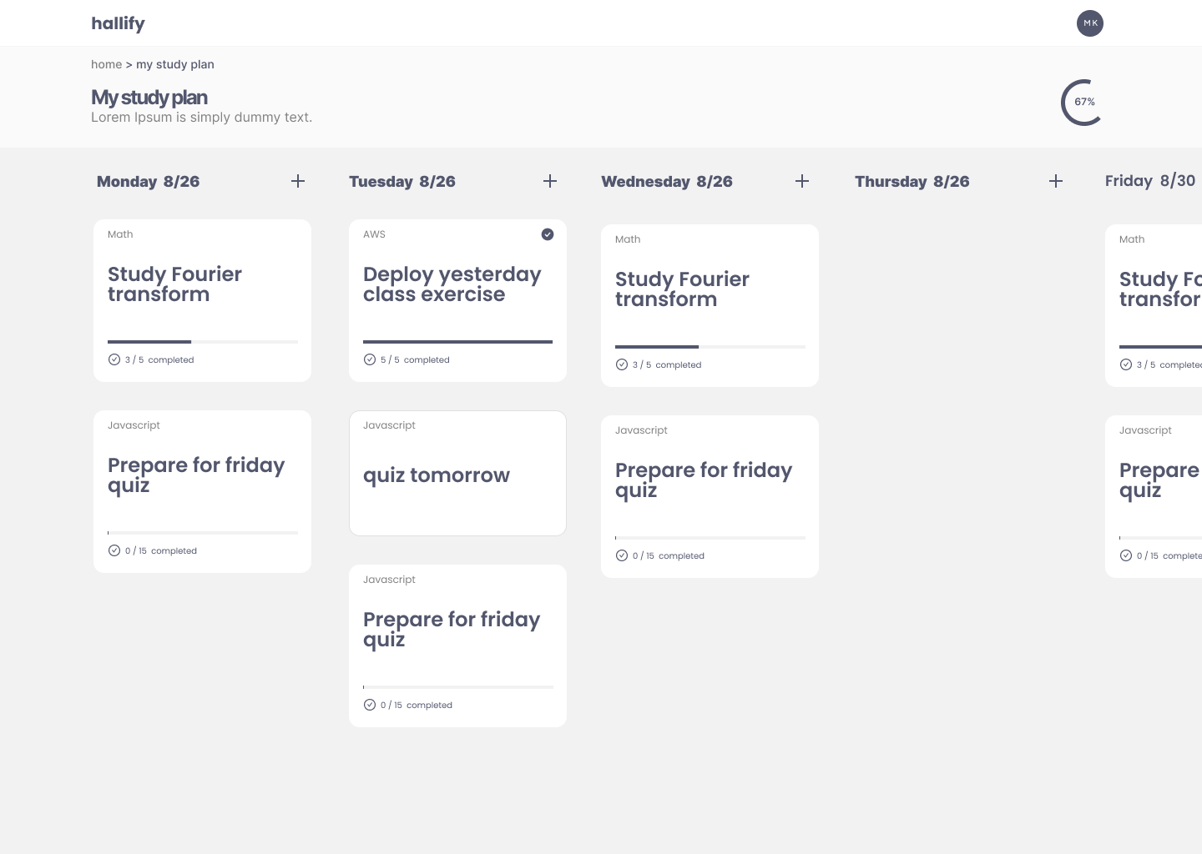This screenshot has width=1202, height=854.
Task: Click the check icon on Monday's 'Prepare for friday quiz'
Action: 114,550
